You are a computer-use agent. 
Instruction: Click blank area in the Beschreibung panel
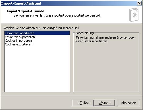click(x=106, y=67)
